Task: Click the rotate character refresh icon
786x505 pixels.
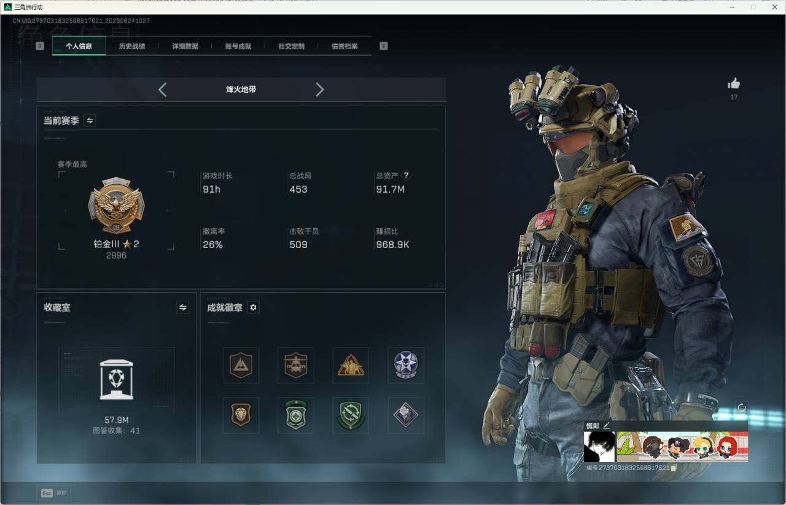Action: pos(741,407)
